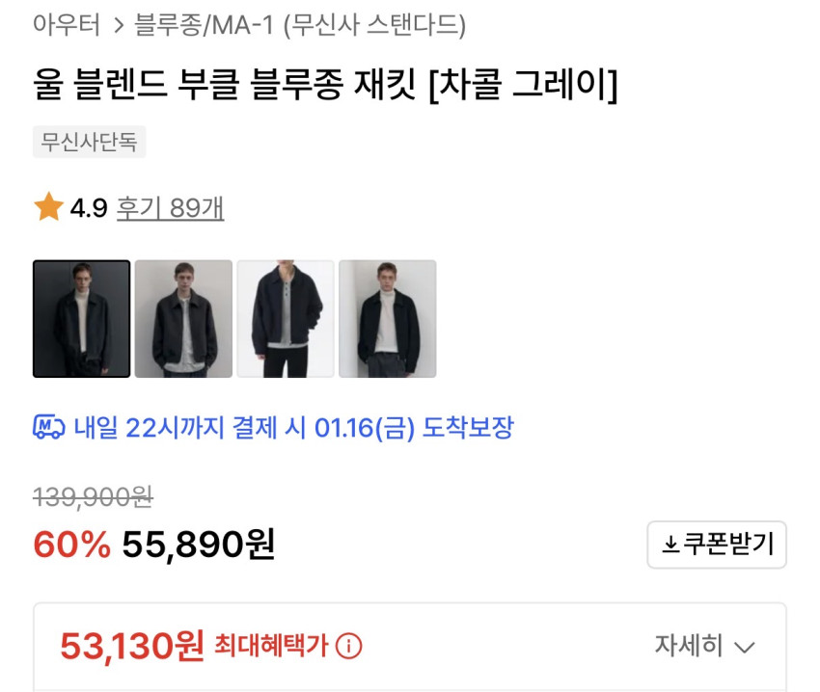This screenshot has width=820, height=692.
Task: Go to 블루종/MA-1 category breadcrumb
Action: pyautogui.click(x=205, y=25)
